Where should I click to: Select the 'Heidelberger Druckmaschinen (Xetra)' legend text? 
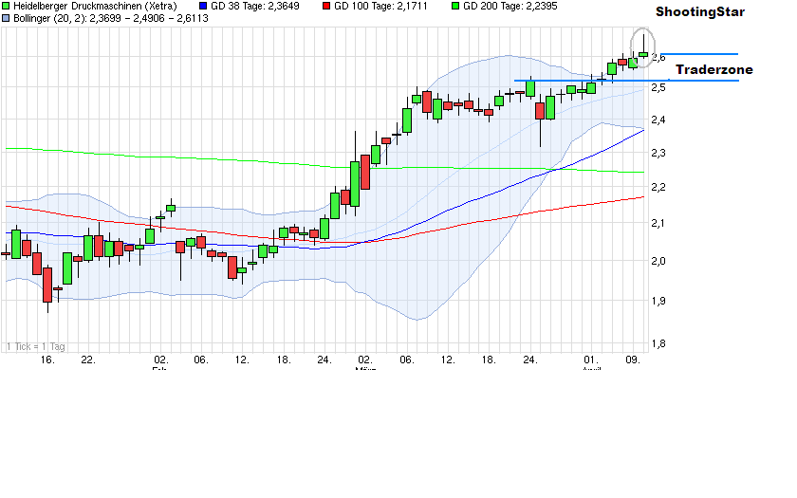coord(95,6)
